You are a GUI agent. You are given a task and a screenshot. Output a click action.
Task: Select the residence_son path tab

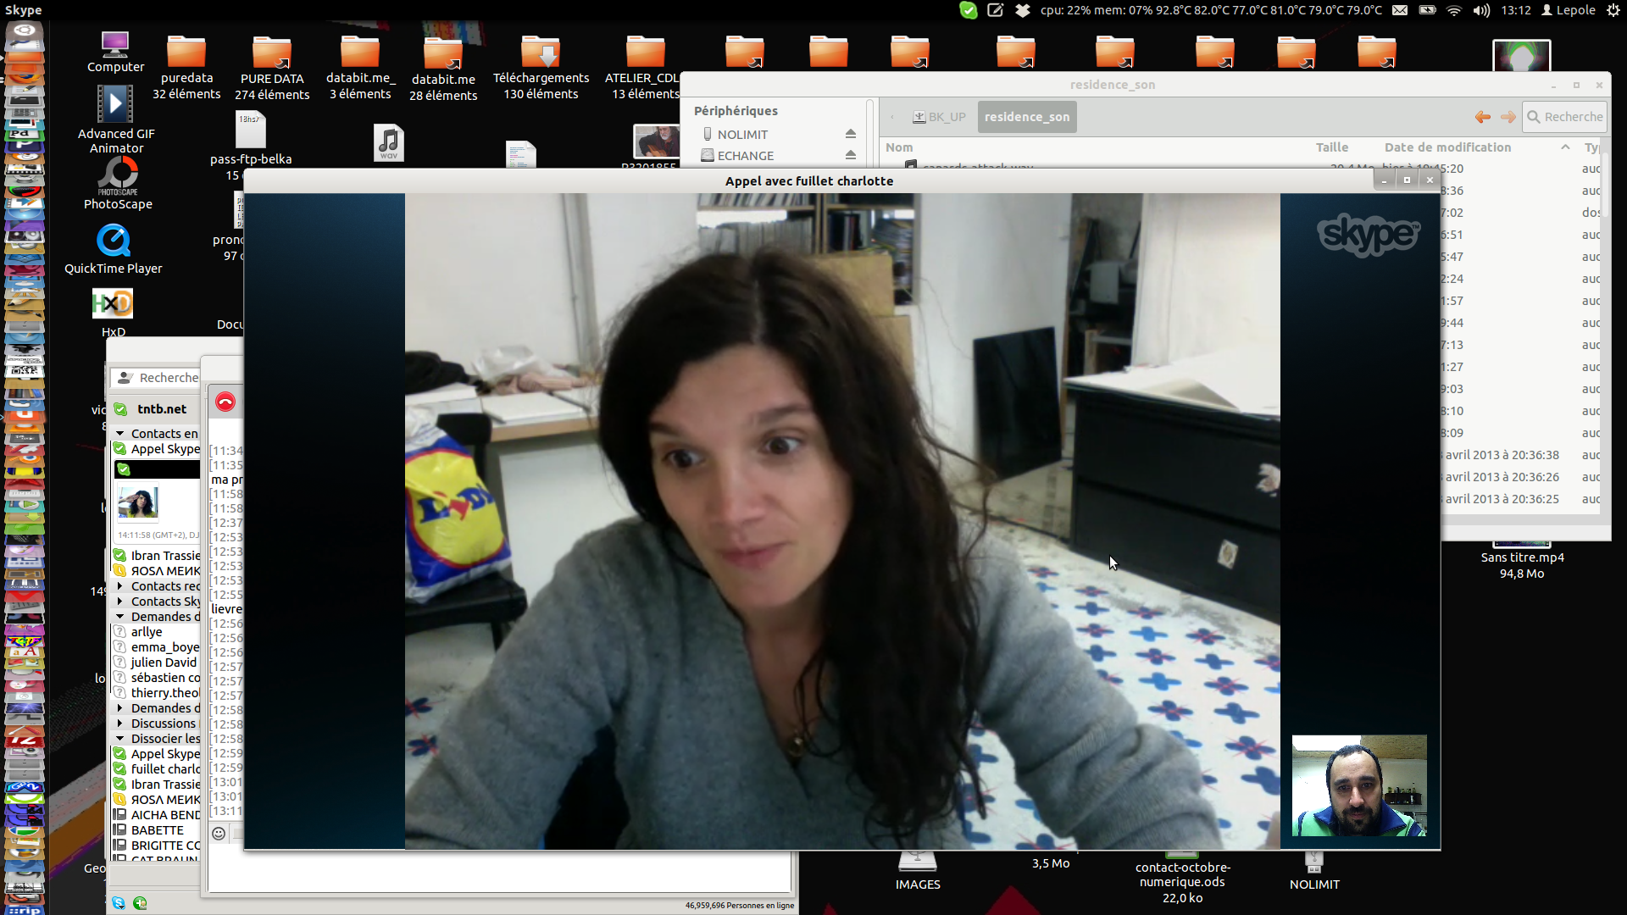pos(1026,117)
